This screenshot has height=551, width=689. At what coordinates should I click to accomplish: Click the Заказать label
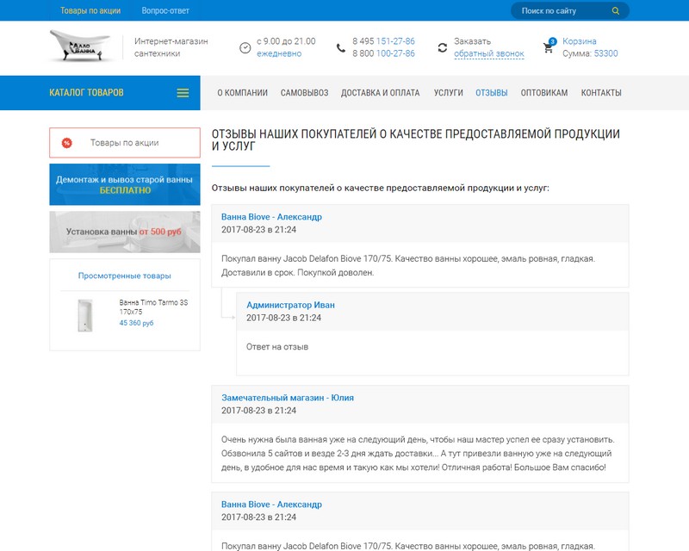click(x=472, y=41)
